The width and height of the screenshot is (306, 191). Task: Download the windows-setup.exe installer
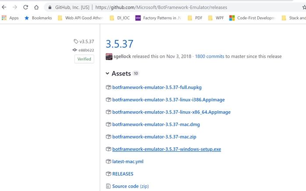coord(167,149)
